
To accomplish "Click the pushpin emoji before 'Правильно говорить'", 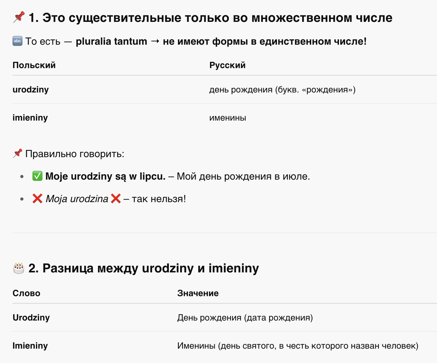I will click(17, 153).
